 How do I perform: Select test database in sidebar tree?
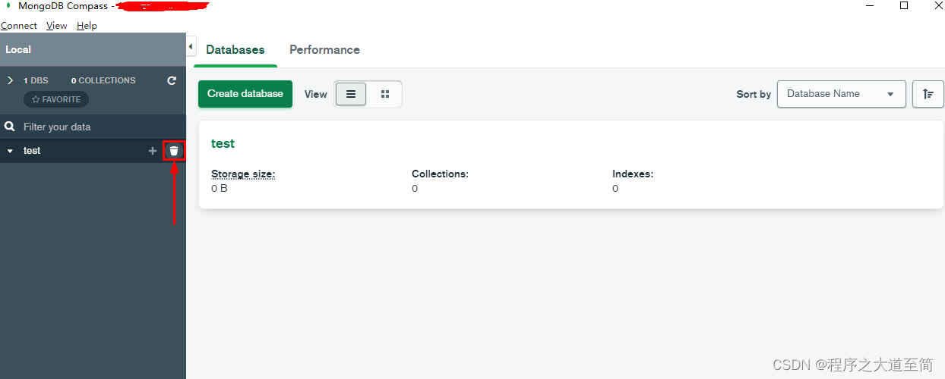pyautogui.click(x=32, y=151)
